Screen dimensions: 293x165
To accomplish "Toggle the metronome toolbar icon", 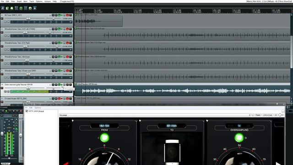I will [3, 8].
